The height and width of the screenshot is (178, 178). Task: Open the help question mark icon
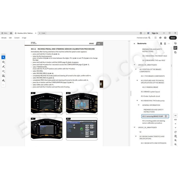(x=141, y=33)
